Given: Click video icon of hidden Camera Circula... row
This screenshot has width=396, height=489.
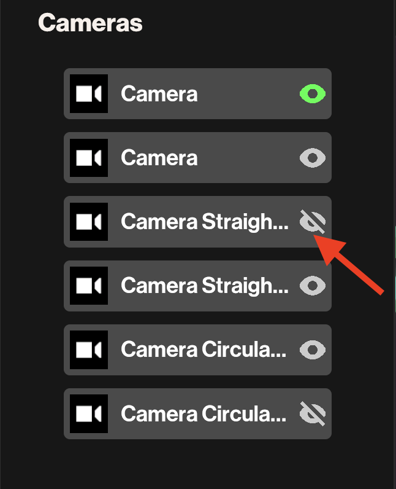Looking at the screenshot, I should click(89, 413).
